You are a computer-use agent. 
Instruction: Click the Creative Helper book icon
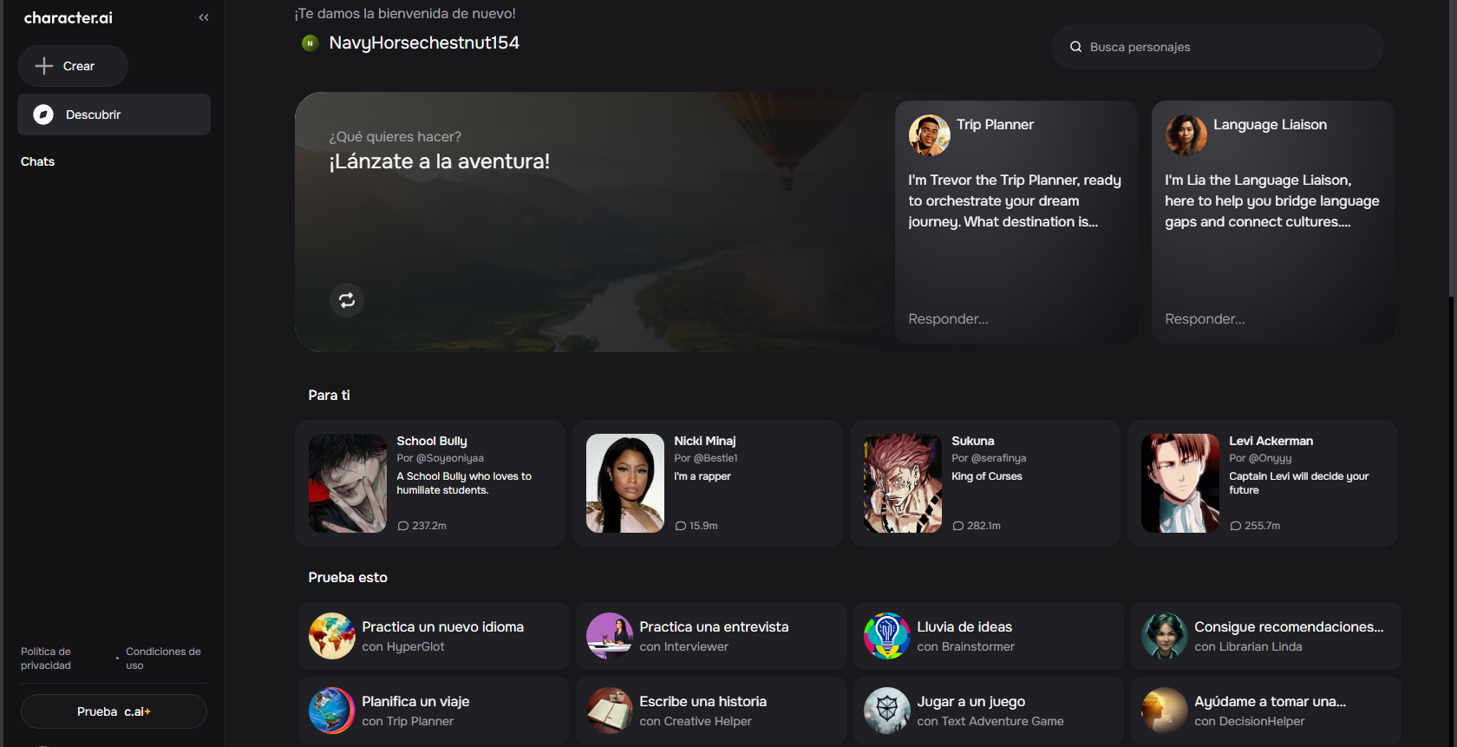[610, 711]
